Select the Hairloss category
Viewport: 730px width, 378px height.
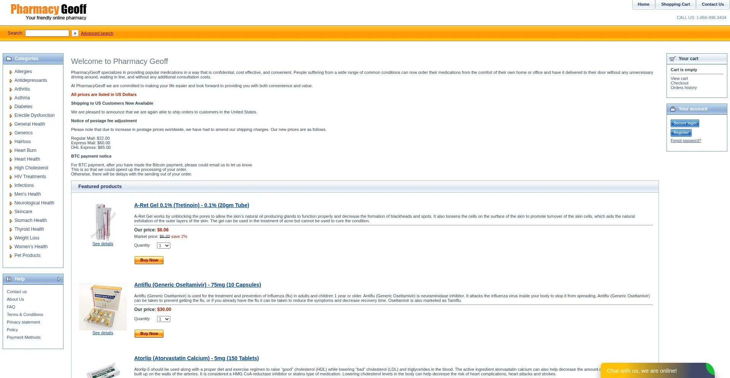pos(22,142)
